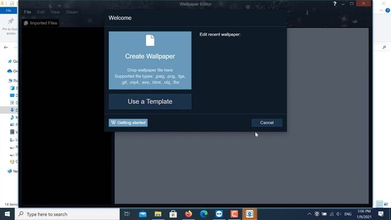Open the Edit menu in Wallpaper Editor
391x220 pixels.
pyautogui.click(x=41, y=12)
